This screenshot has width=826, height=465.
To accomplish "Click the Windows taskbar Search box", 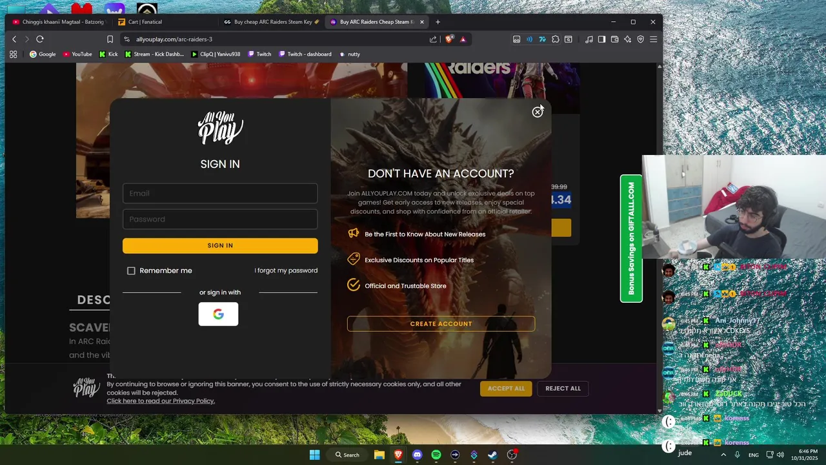I will pyautogui.click(x=347, y=455).
